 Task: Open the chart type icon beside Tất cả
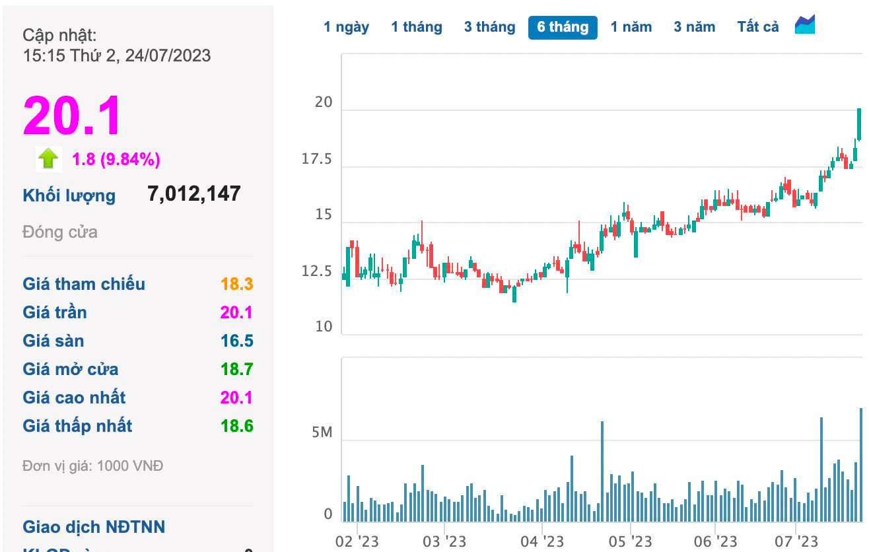[805, 25]
